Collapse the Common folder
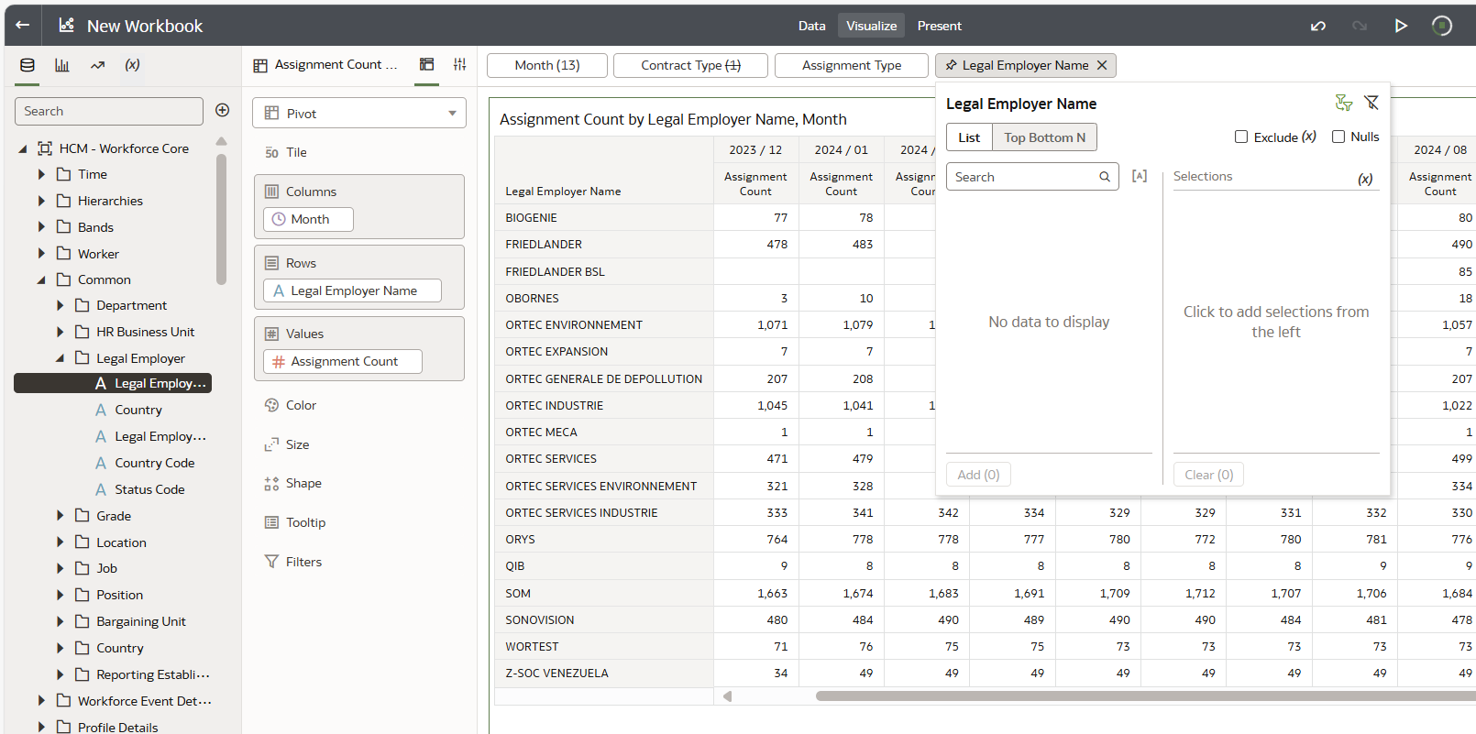 point(41,279)
